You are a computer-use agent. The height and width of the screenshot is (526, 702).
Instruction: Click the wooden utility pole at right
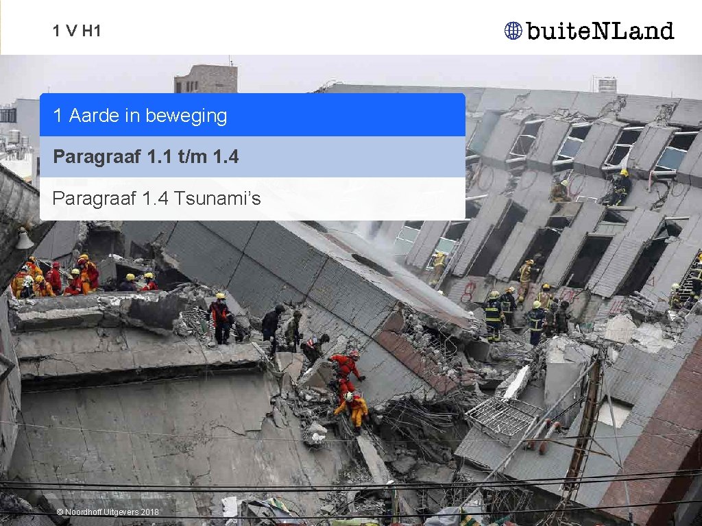(584, 429)
